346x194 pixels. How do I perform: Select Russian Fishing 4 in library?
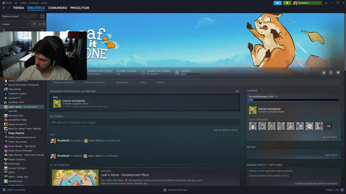click(x=17, y=168)
